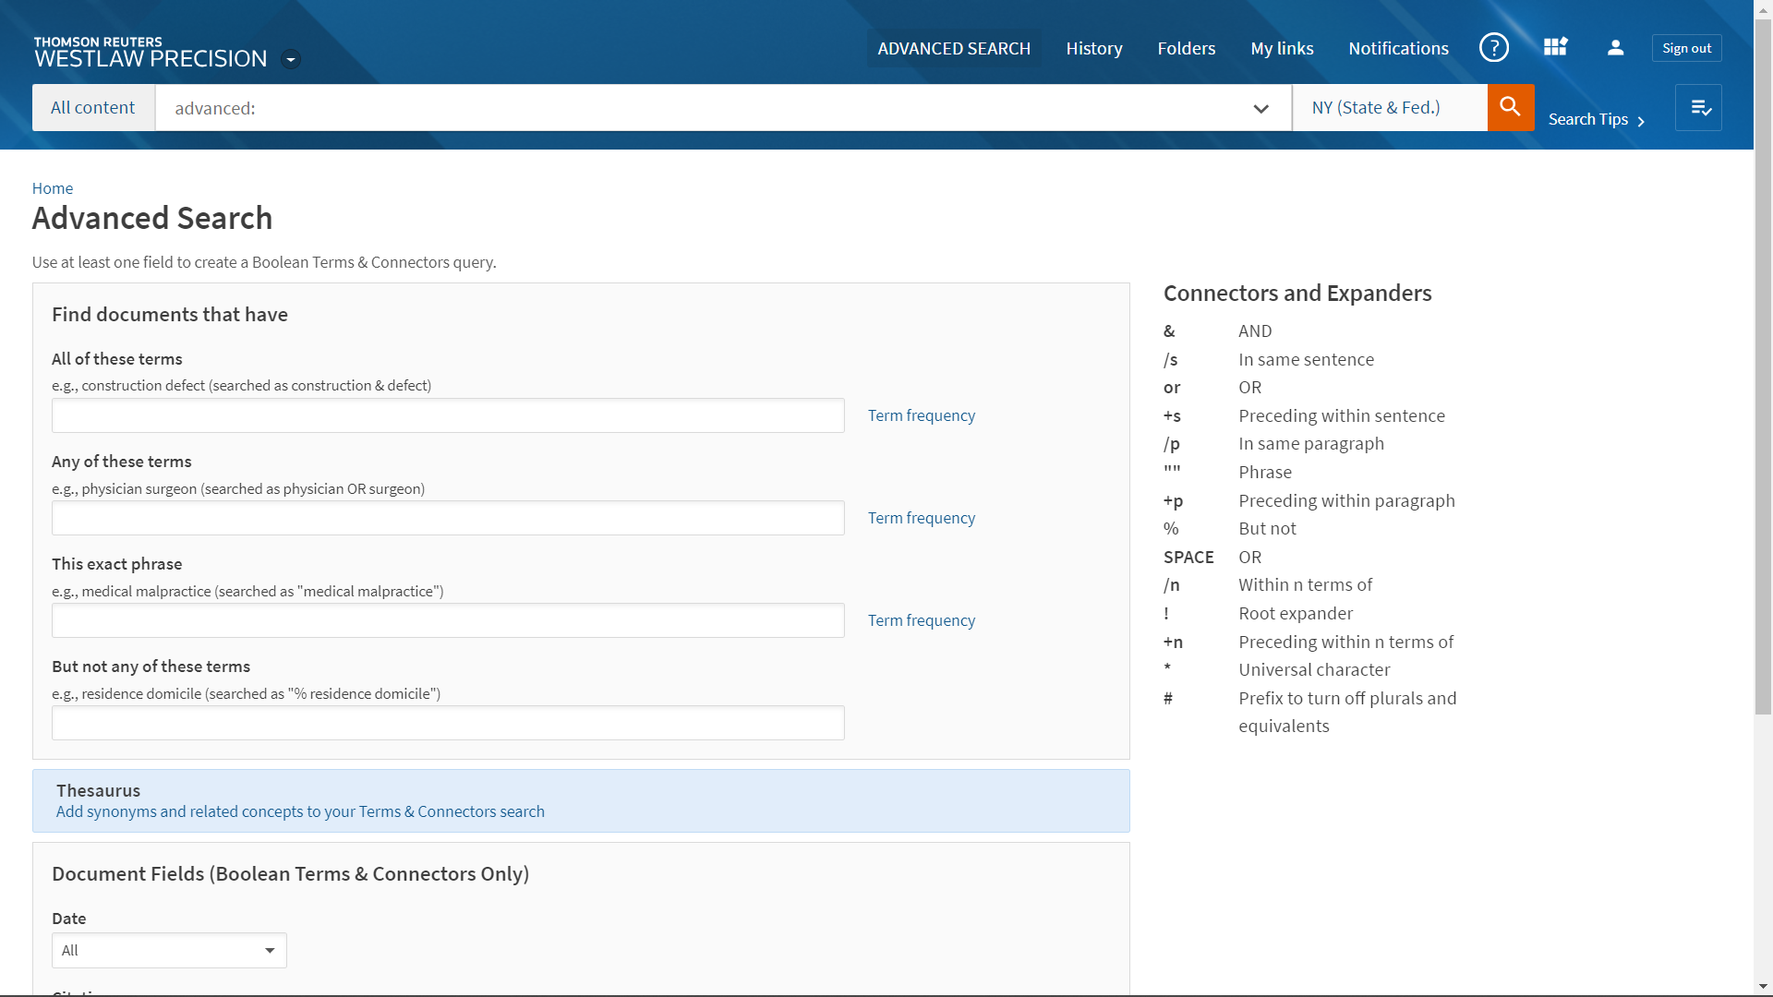Screen dimensions: 1773x997
Task: Open the Folders menu item
Action: click(x=1186, y=48)
